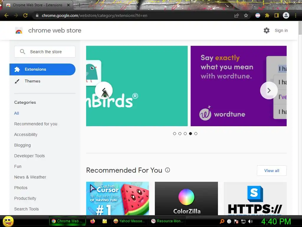This screenshot has height=227, width=302.
Task: Open the wordtune promotional banner
Action: click(x=239, y=86)
